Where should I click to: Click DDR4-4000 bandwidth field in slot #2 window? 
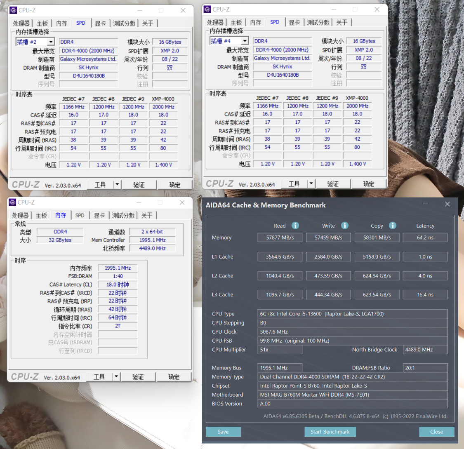[x=88, y=51]
